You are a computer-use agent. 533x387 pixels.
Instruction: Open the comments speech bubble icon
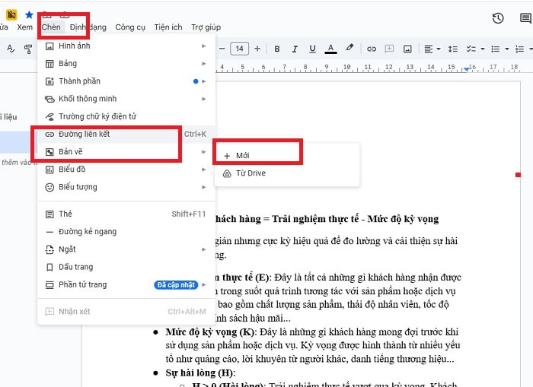pyautogui.click(x=524, y=18)
